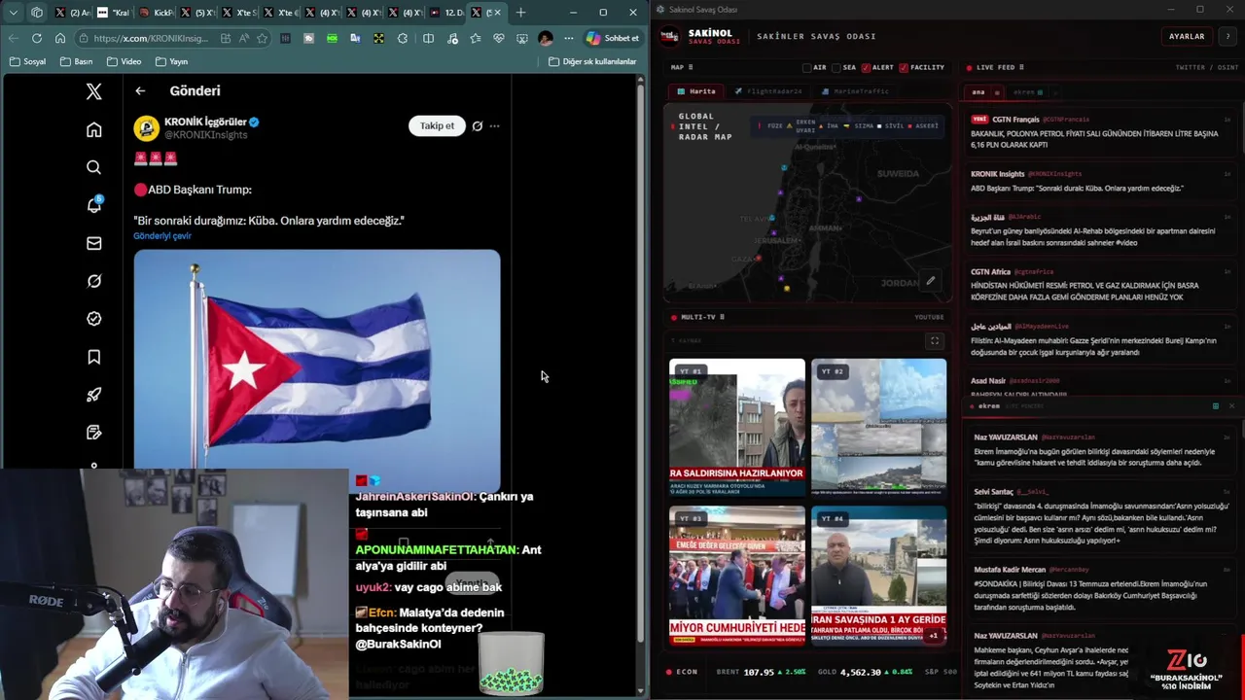Open the post's more options menu
The image size is (1245, 700).
click(x=494, y=125)
